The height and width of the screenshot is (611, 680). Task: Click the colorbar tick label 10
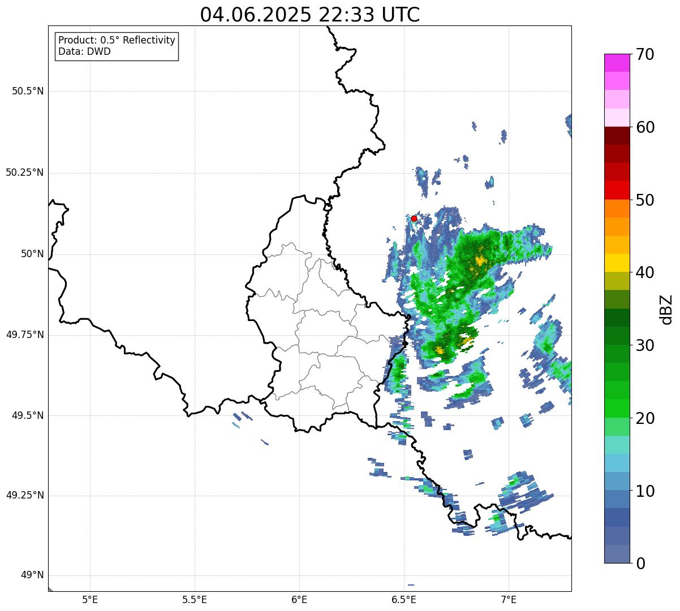point(644,491)
